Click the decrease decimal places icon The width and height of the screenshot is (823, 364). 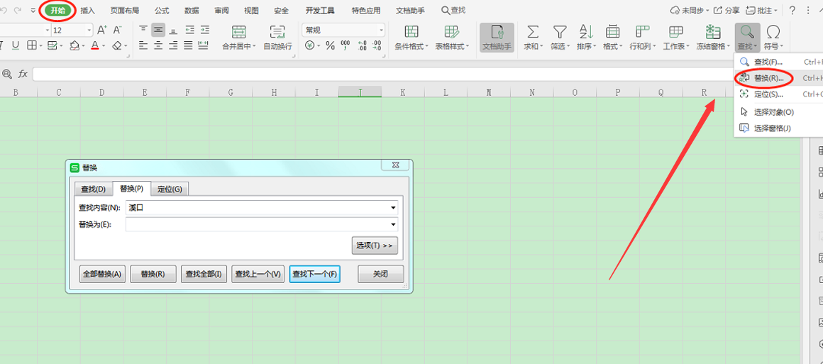coord(377,45)
